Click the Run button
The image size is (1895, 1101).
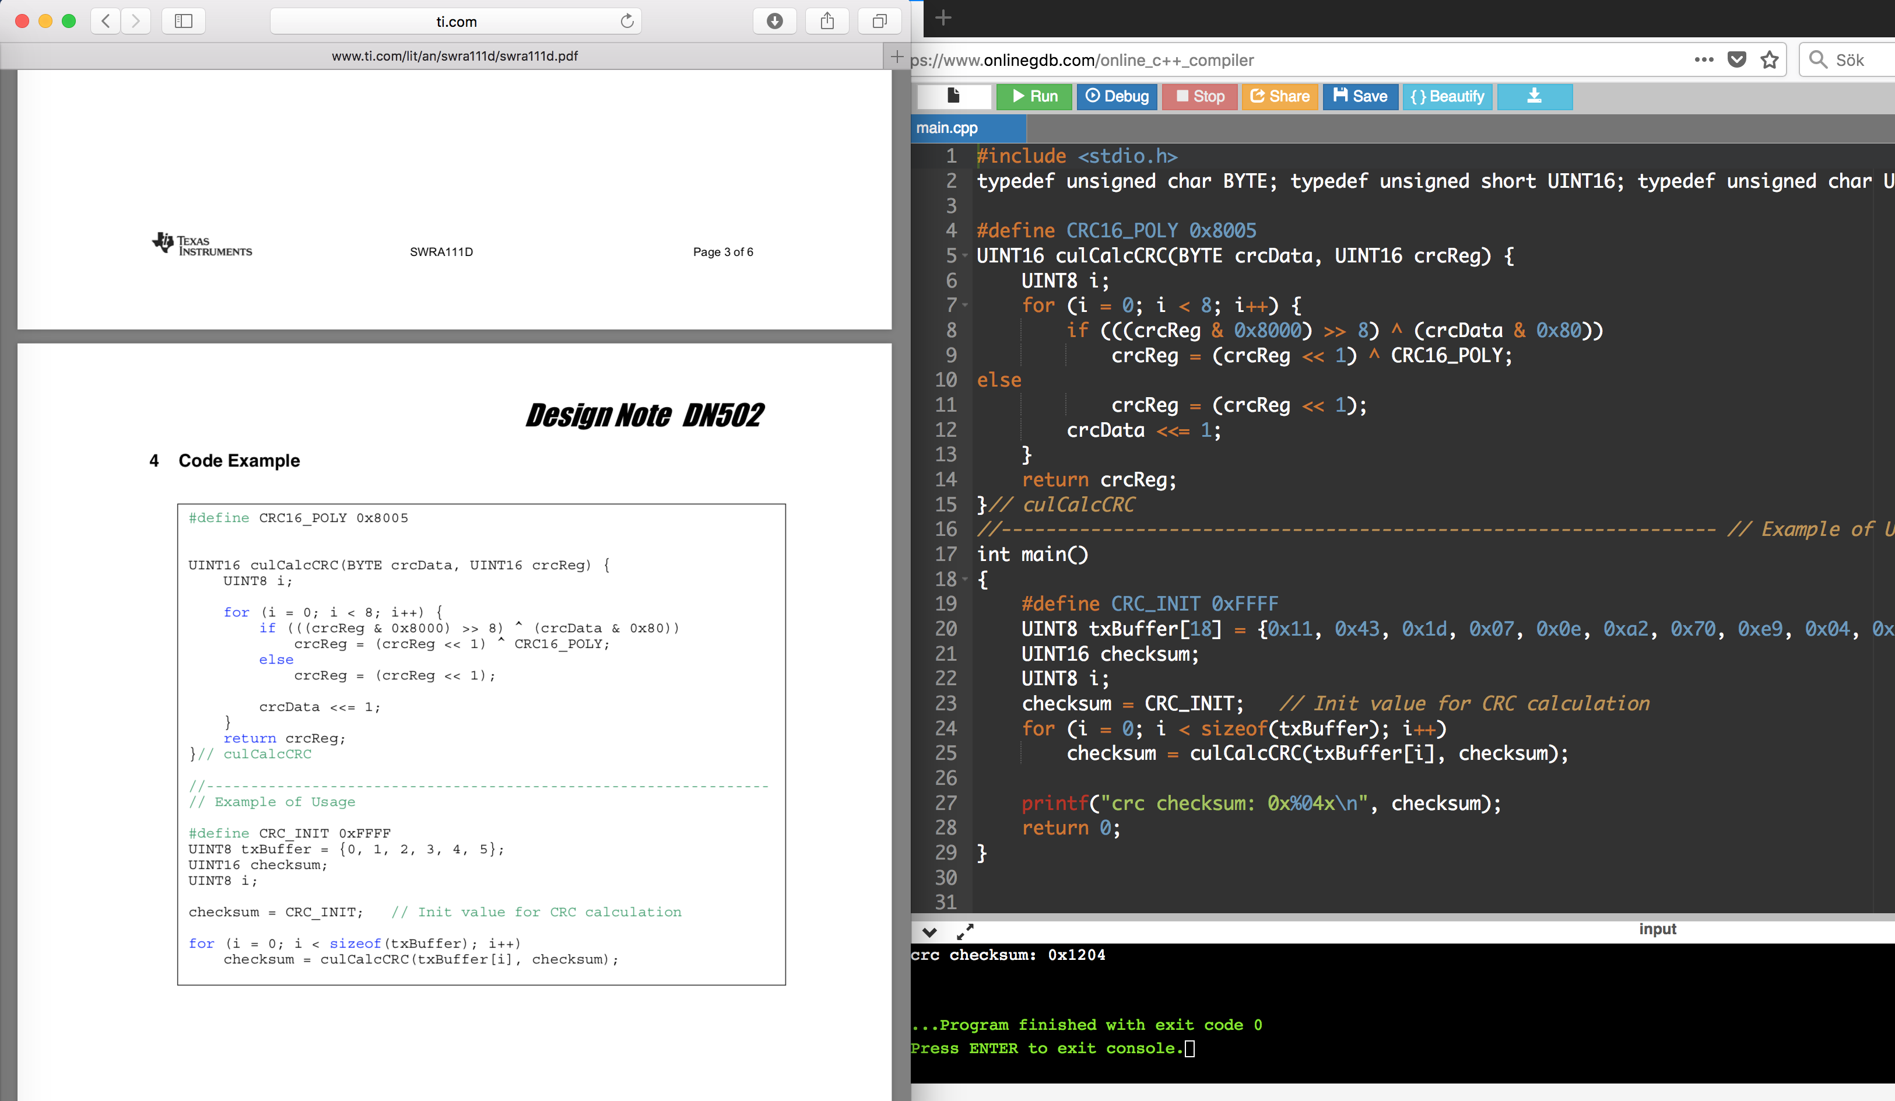click(x=1034, y=96)
